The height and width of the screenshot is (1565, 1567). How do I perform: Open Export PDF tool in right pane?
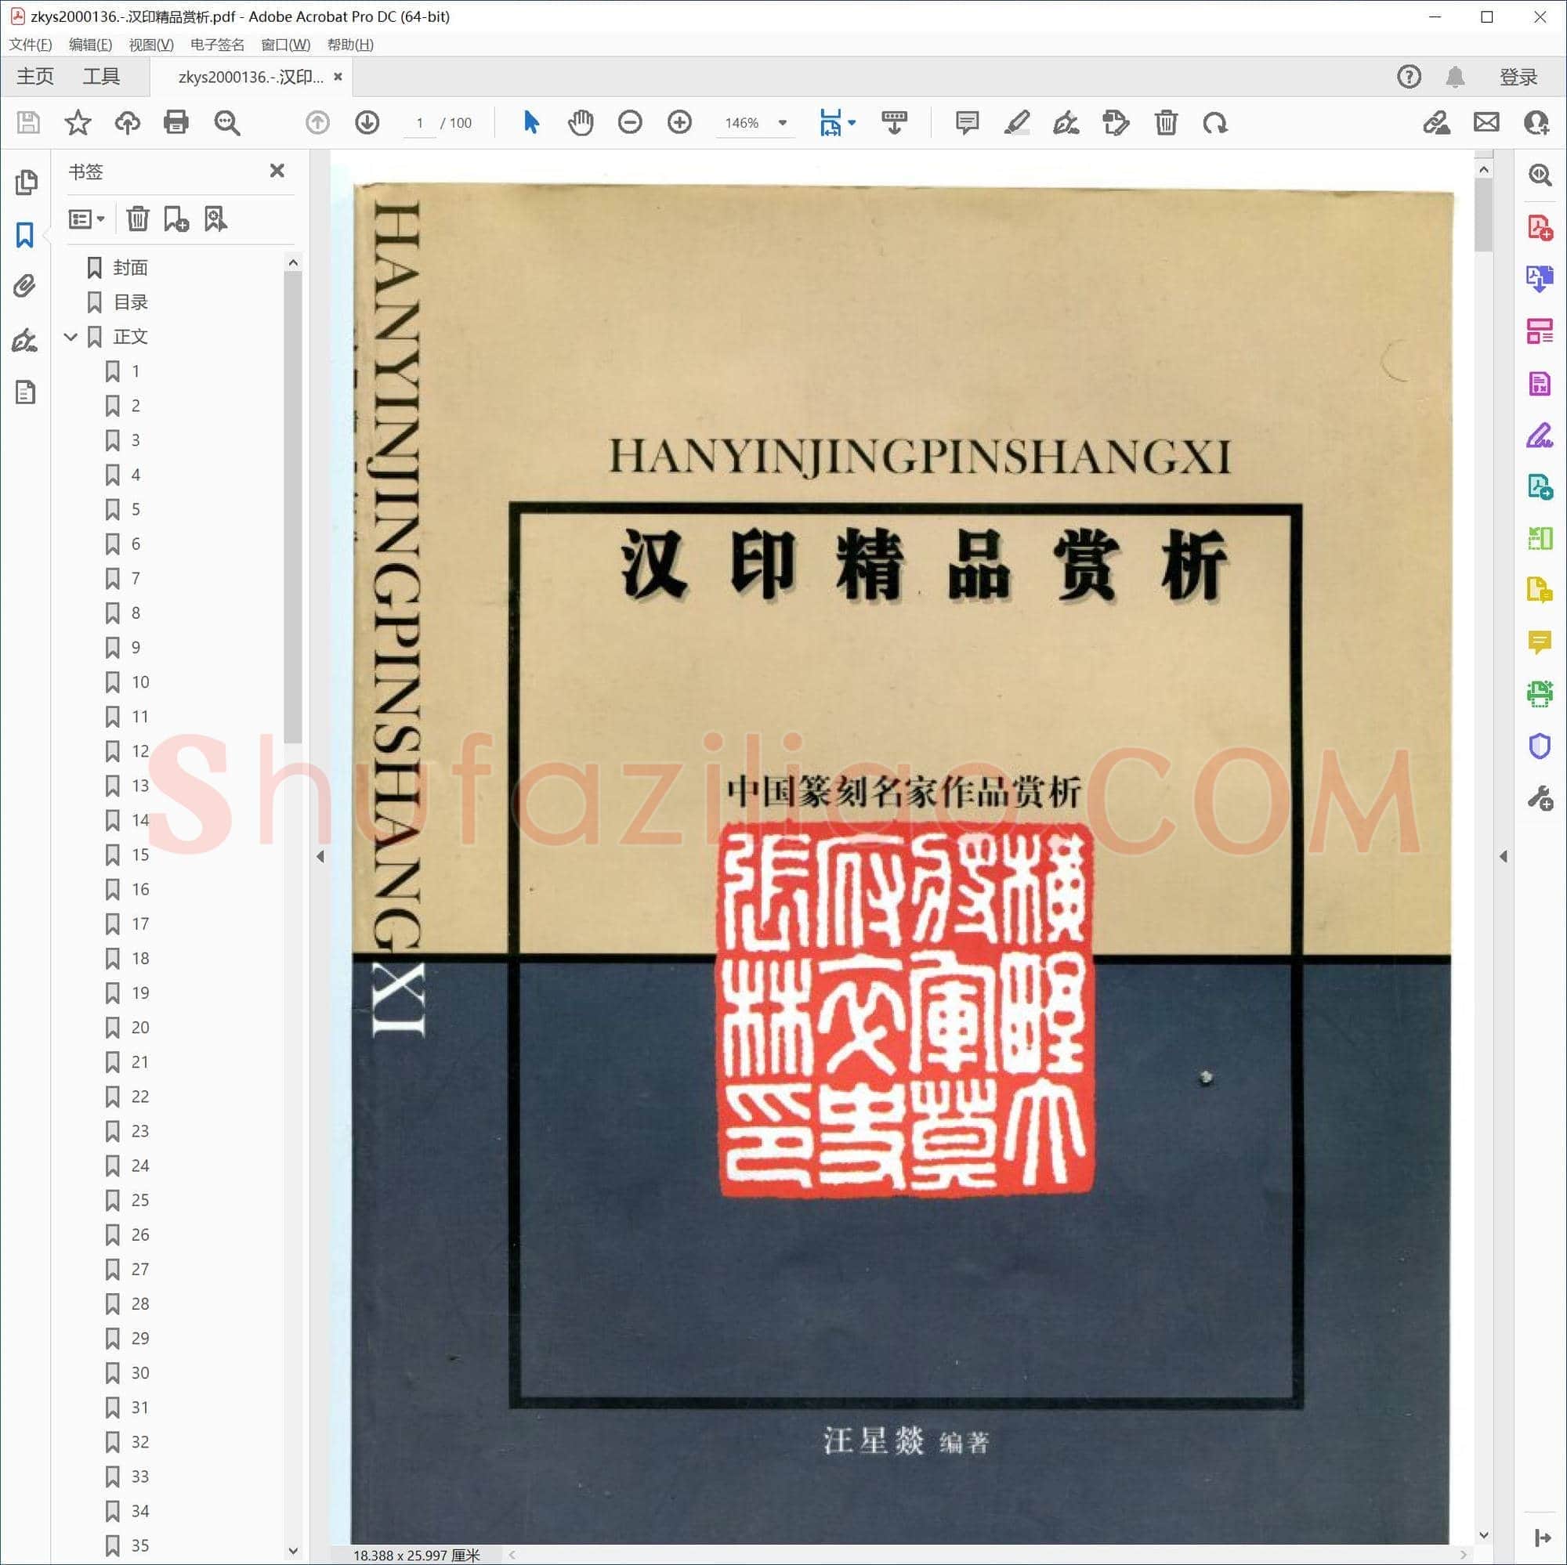pyautogui.click(x=1540, y=279)
